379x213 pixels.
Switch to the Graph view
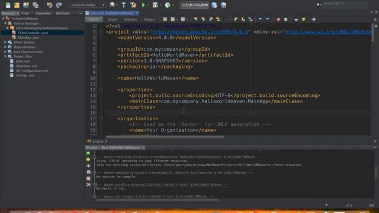112,20
